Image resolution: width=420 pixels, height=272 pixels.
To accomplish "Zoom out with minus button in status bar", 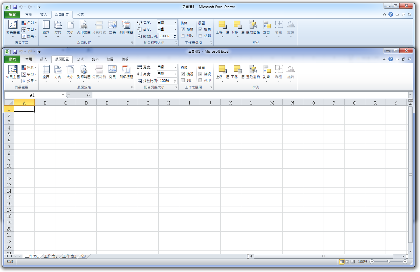I will [x=372, y=261].
